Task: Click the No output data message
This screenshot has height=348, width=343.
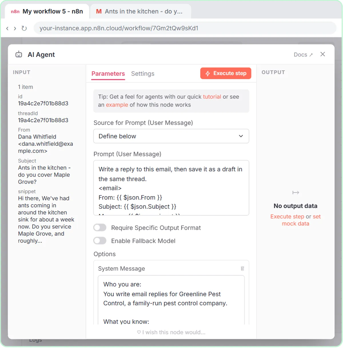Action: click(296, 206)
